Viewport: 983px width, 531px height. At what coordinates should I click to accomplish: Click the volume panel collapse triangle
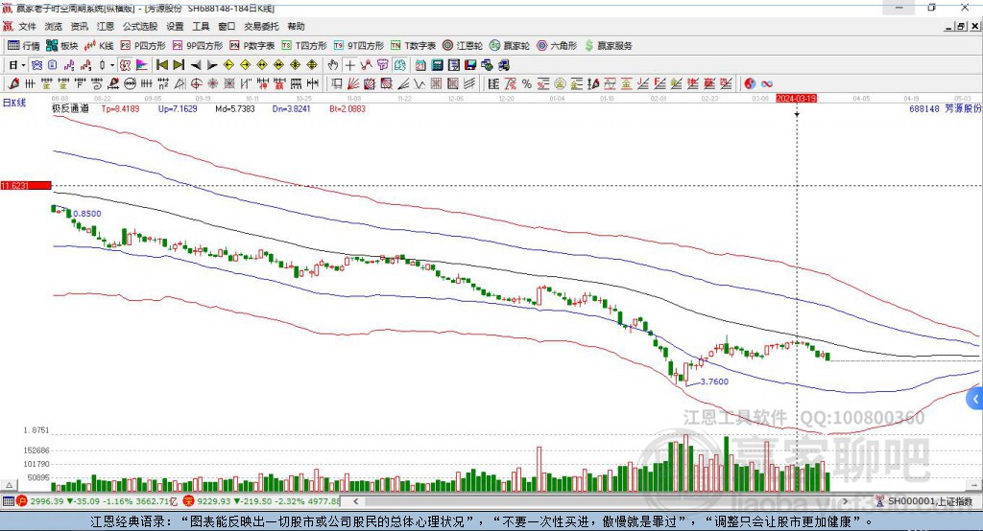tap(9, 485)
